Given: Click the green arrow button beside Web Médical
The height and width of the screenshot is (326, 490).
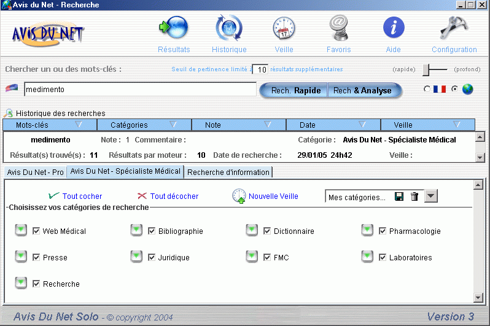Looking at the screenshot, I should click(21, 230).
